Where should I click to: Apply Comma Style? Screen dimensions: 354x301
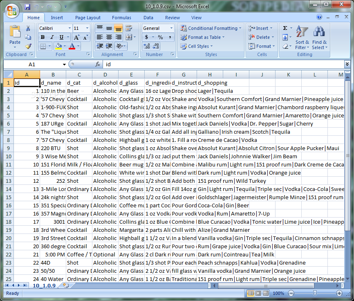click(170, 37)
